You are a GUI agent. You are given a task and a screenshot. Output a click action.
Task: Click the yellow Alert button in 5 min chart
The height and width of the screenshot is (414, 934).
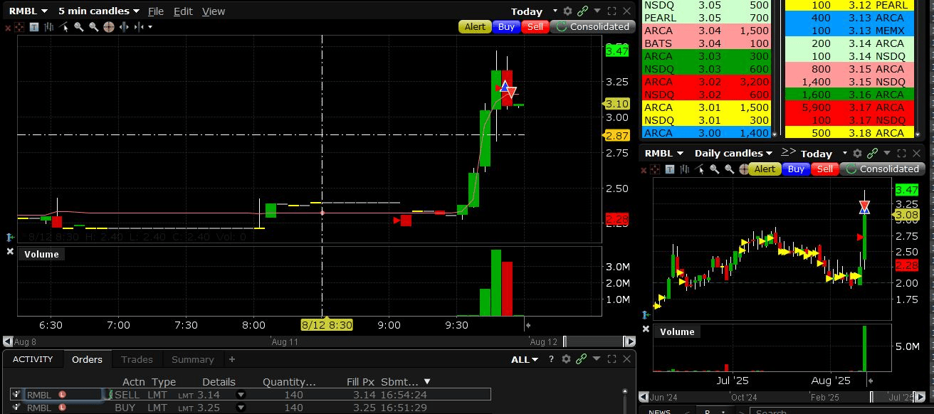pyautogui.click(x=475, y=26)
